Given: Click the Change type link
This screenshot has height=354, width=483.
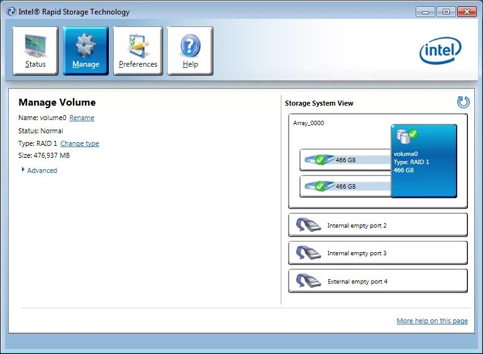Looking at the screenshot, I should coord(79,143).
